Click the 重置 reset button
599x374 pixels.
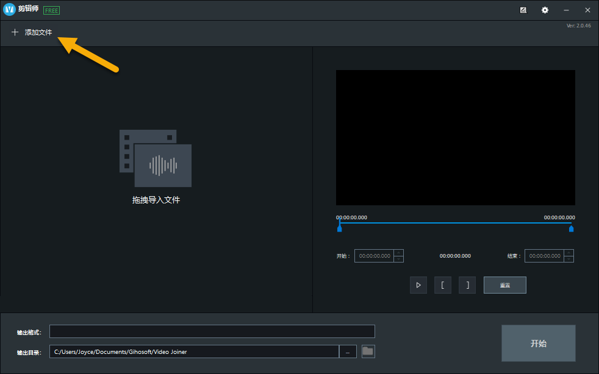click(505, 285)
